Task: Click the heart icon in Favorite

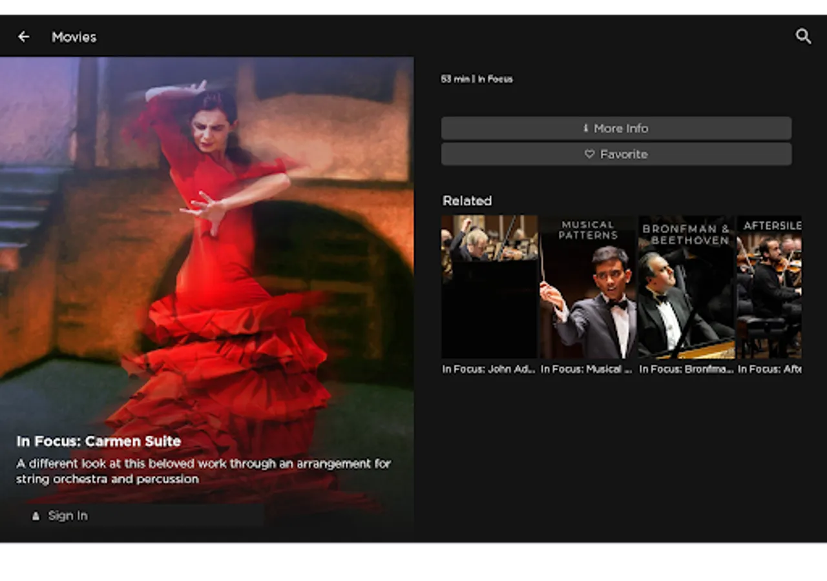Action: [x=589, y=154]
